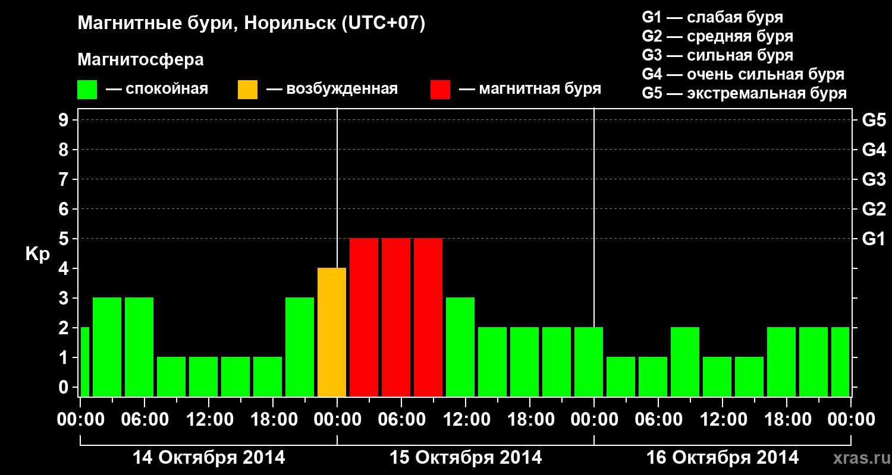
Task: Click the narrow first green bar at 00:00 14 October
Action: tap(85, 362)
